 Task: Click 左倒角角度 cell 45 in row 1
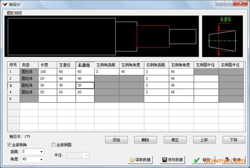pyautogui.click(x=131, y=72)
